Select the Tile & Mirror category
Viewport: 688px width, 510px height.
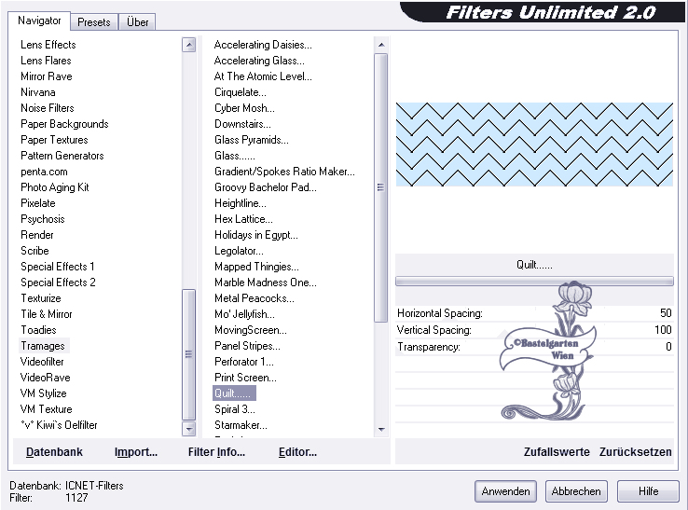click(x=47, y=314)
